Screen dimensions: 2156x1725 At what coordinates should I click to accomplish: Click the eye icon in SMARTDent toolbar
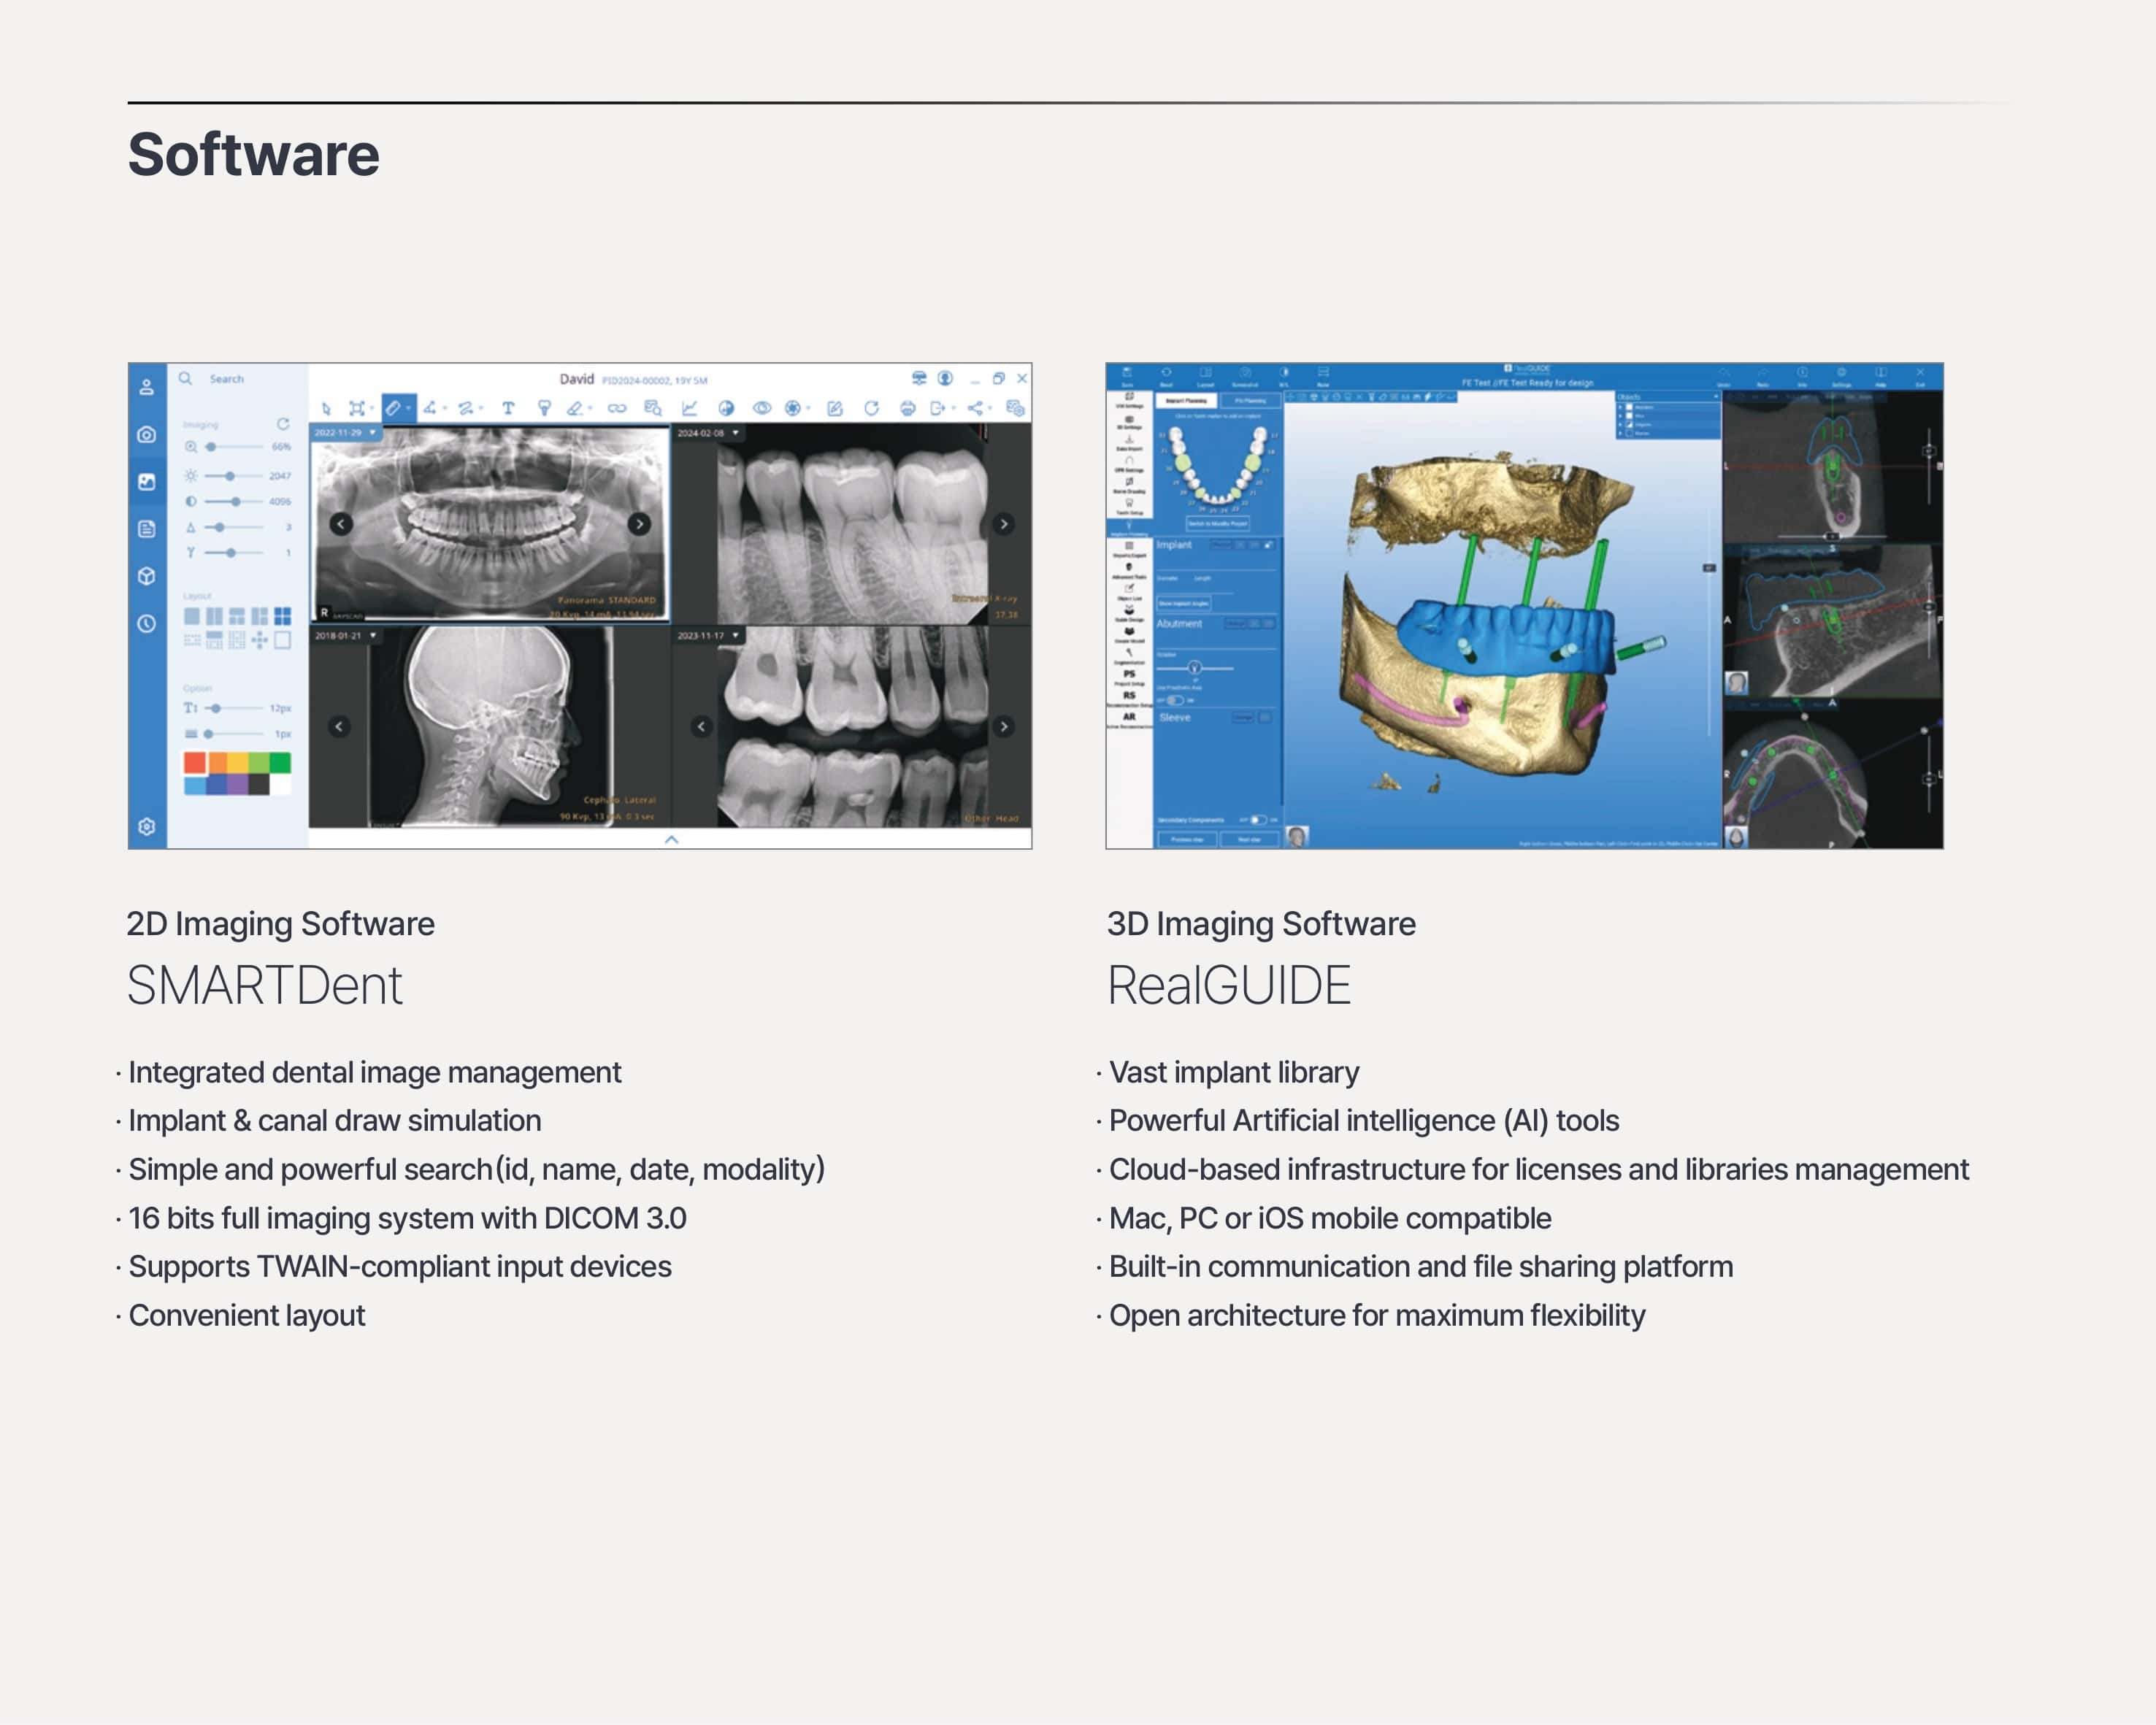(762, 409)
